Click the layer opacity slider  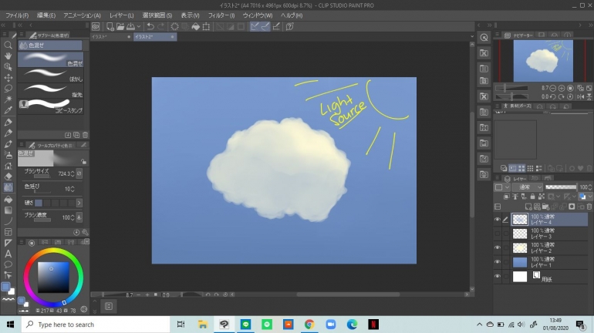[561, 187]
